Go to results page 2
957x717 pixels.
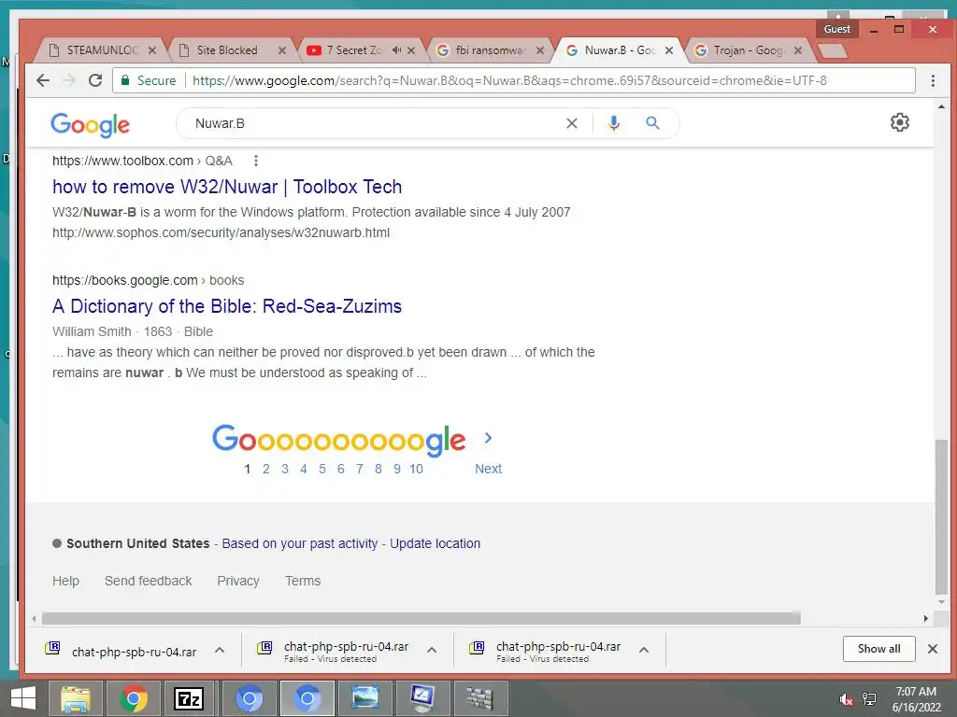coord(266,469)
